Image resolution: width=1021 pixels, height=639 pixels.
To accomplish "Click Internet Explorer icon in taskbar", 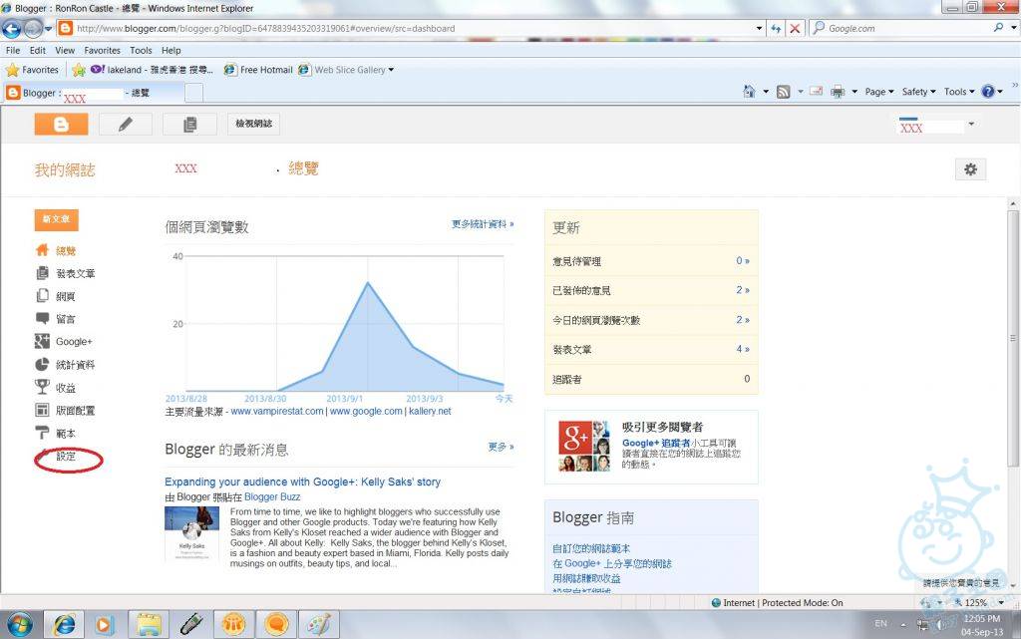I will coord(64,624).
